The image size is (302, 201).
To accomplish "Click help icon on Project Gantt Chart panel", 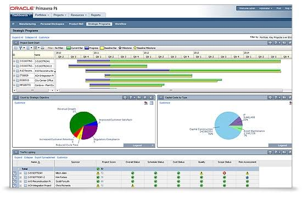I will [276, 43].
